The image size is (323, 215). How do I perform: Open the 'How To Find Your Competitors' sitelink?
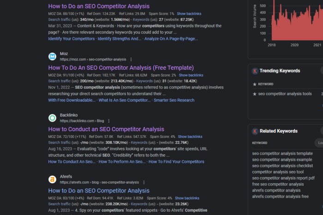176,161
